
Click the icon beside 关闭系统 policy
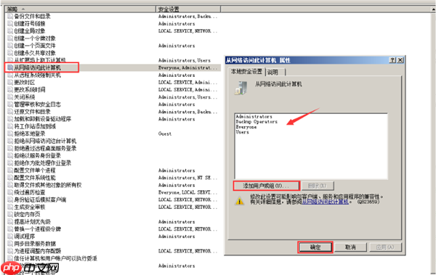click(x=10, y=97)
